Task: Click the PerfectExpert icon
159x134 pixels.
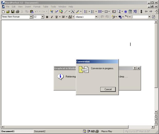Action: [130, 12]
